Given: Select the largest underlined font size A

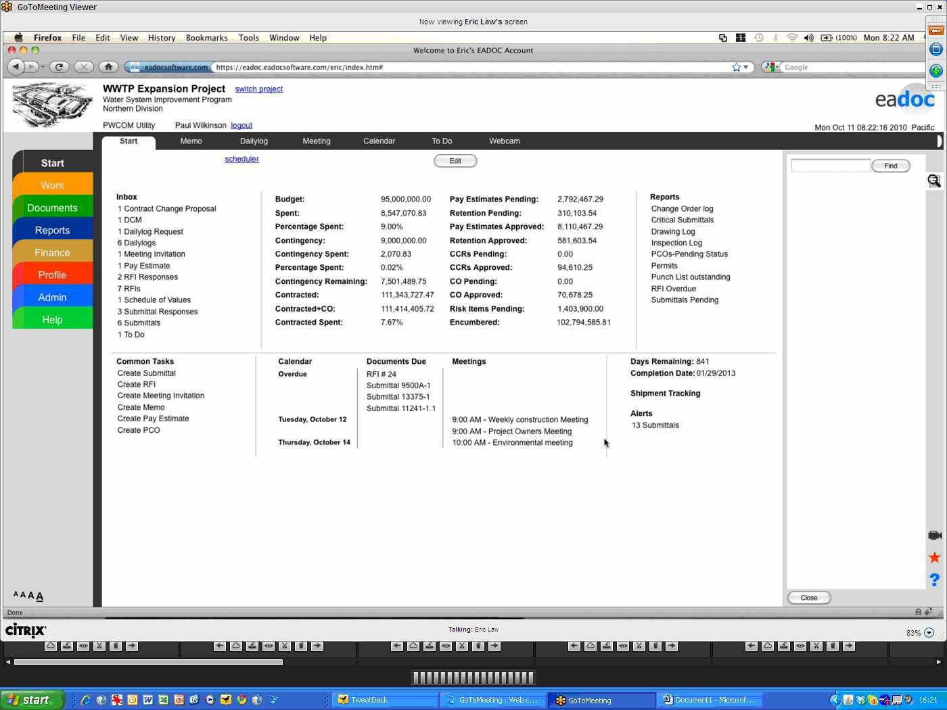Looking at the screenshot, I should pos(40,596).
